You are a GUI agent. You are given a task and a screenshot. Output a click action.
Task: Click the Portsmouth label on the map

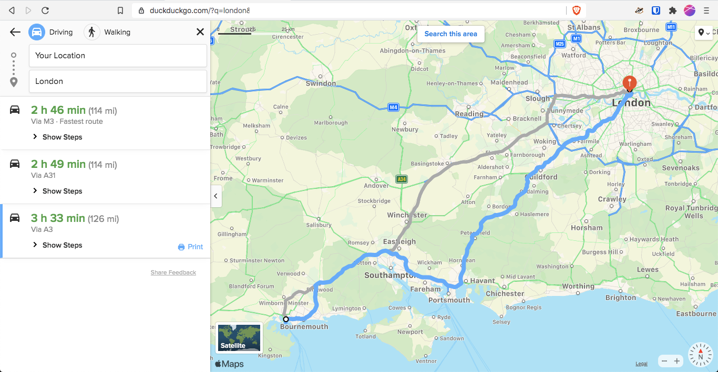point(449,300)
